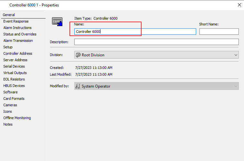Screen dimensions: 244x161
Task: Focus the Short Name input box
Action: click(219, 32)
